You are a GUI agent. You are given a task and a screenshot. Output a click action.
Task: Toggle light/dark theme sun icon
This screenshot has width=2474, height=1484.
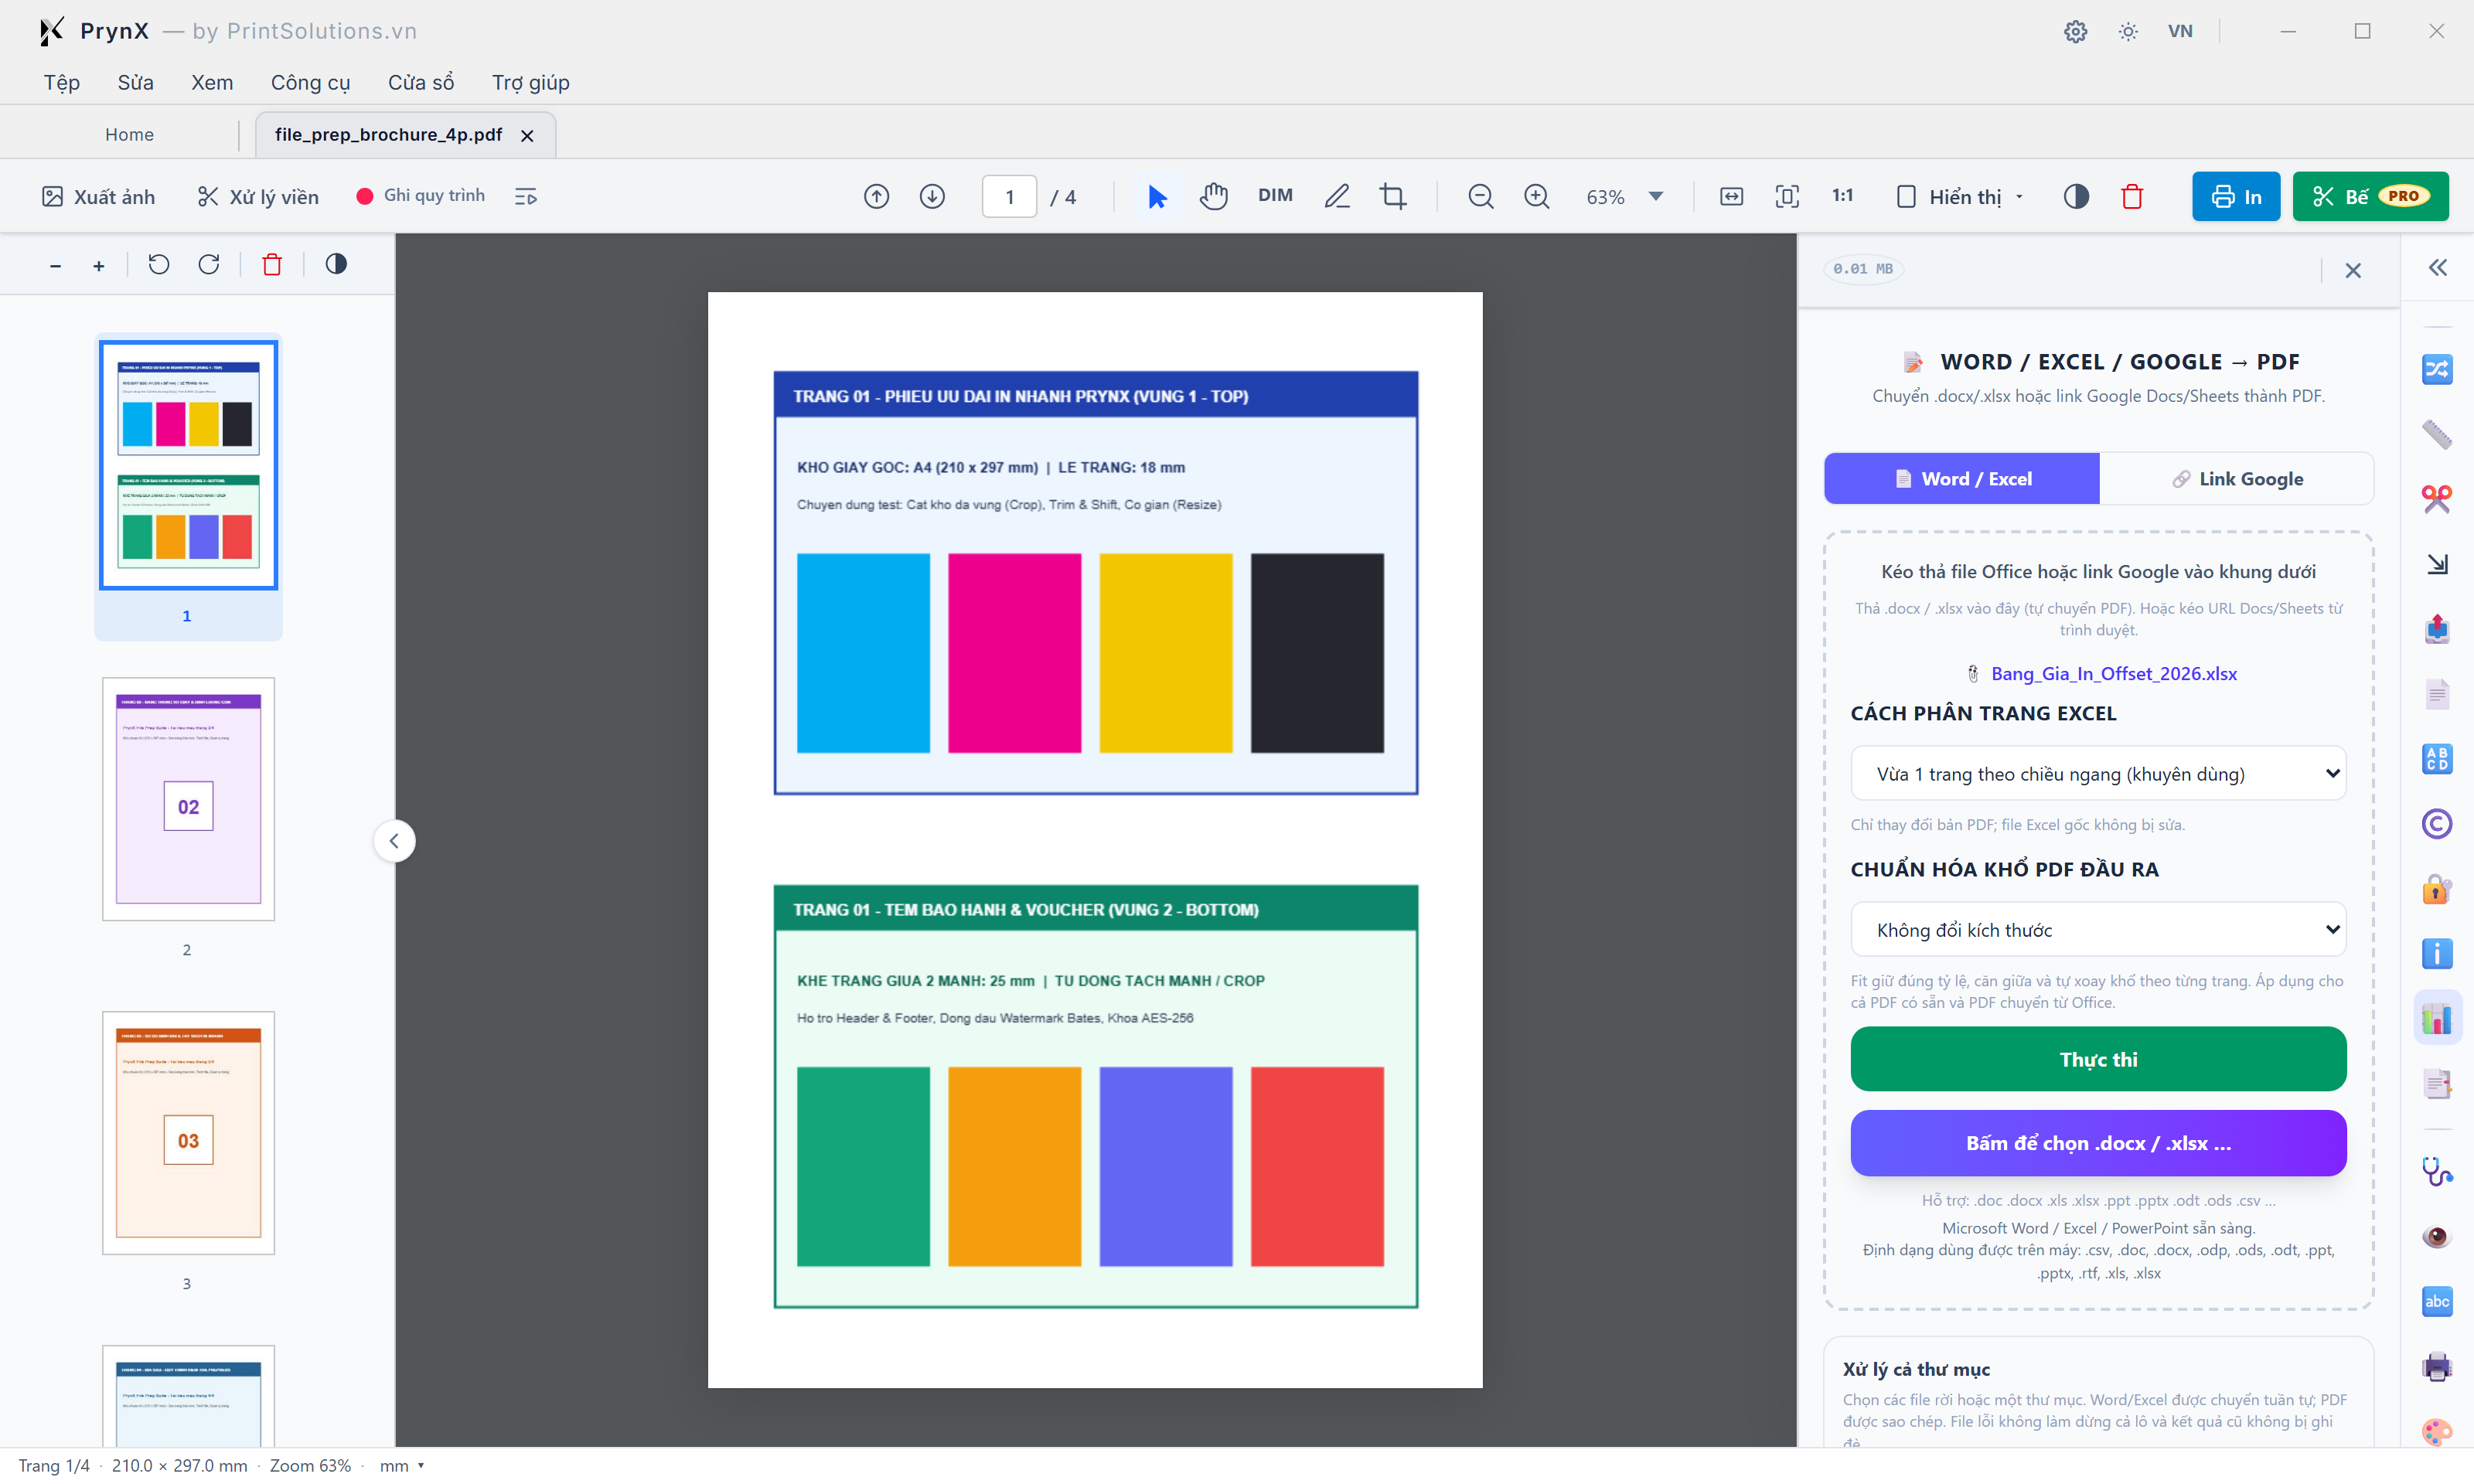(x=2128, y=31)
